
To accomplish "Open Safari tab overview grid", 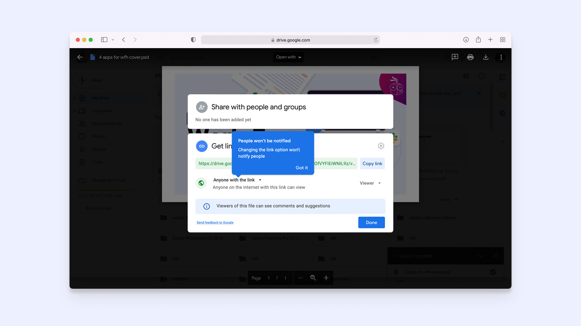I will tap(503, 40).
